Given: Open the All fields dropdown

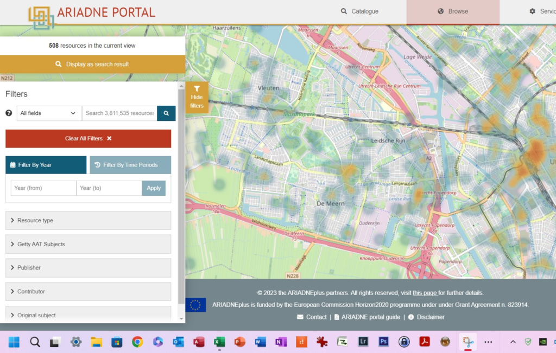Looking at the screenshot, I should [49, 113].
